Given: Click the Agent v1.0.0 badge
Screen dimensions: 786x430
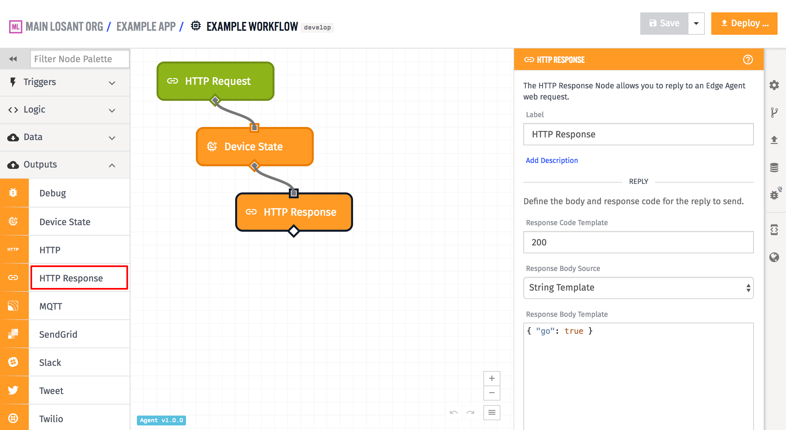Looking at the screenshot, I should tap(161, 420).
